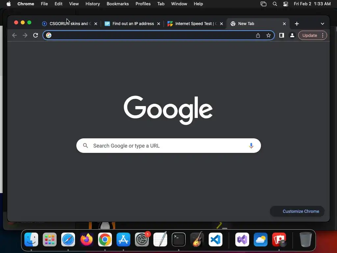Click magnifier icon in Google search box

pyautogui.click(x=85, y=146)
